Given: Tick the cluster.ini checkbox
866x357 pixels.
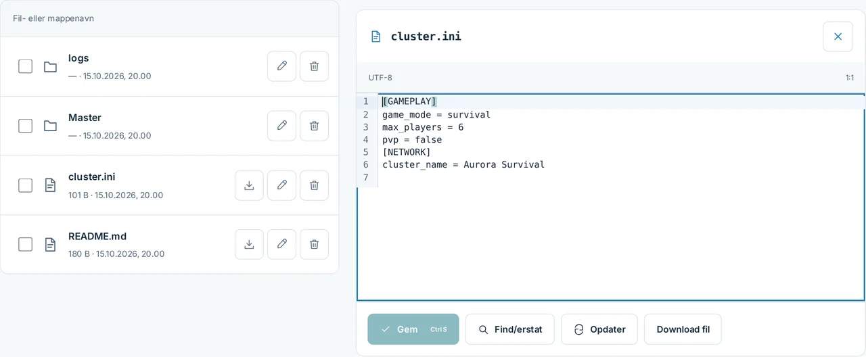Looking at the screenshot, I should (x=25, y=185).
